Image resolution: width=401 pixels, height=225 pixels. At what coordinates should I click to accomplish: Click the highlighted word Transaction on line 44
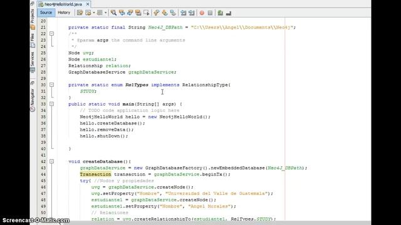[x=95, y=174]
